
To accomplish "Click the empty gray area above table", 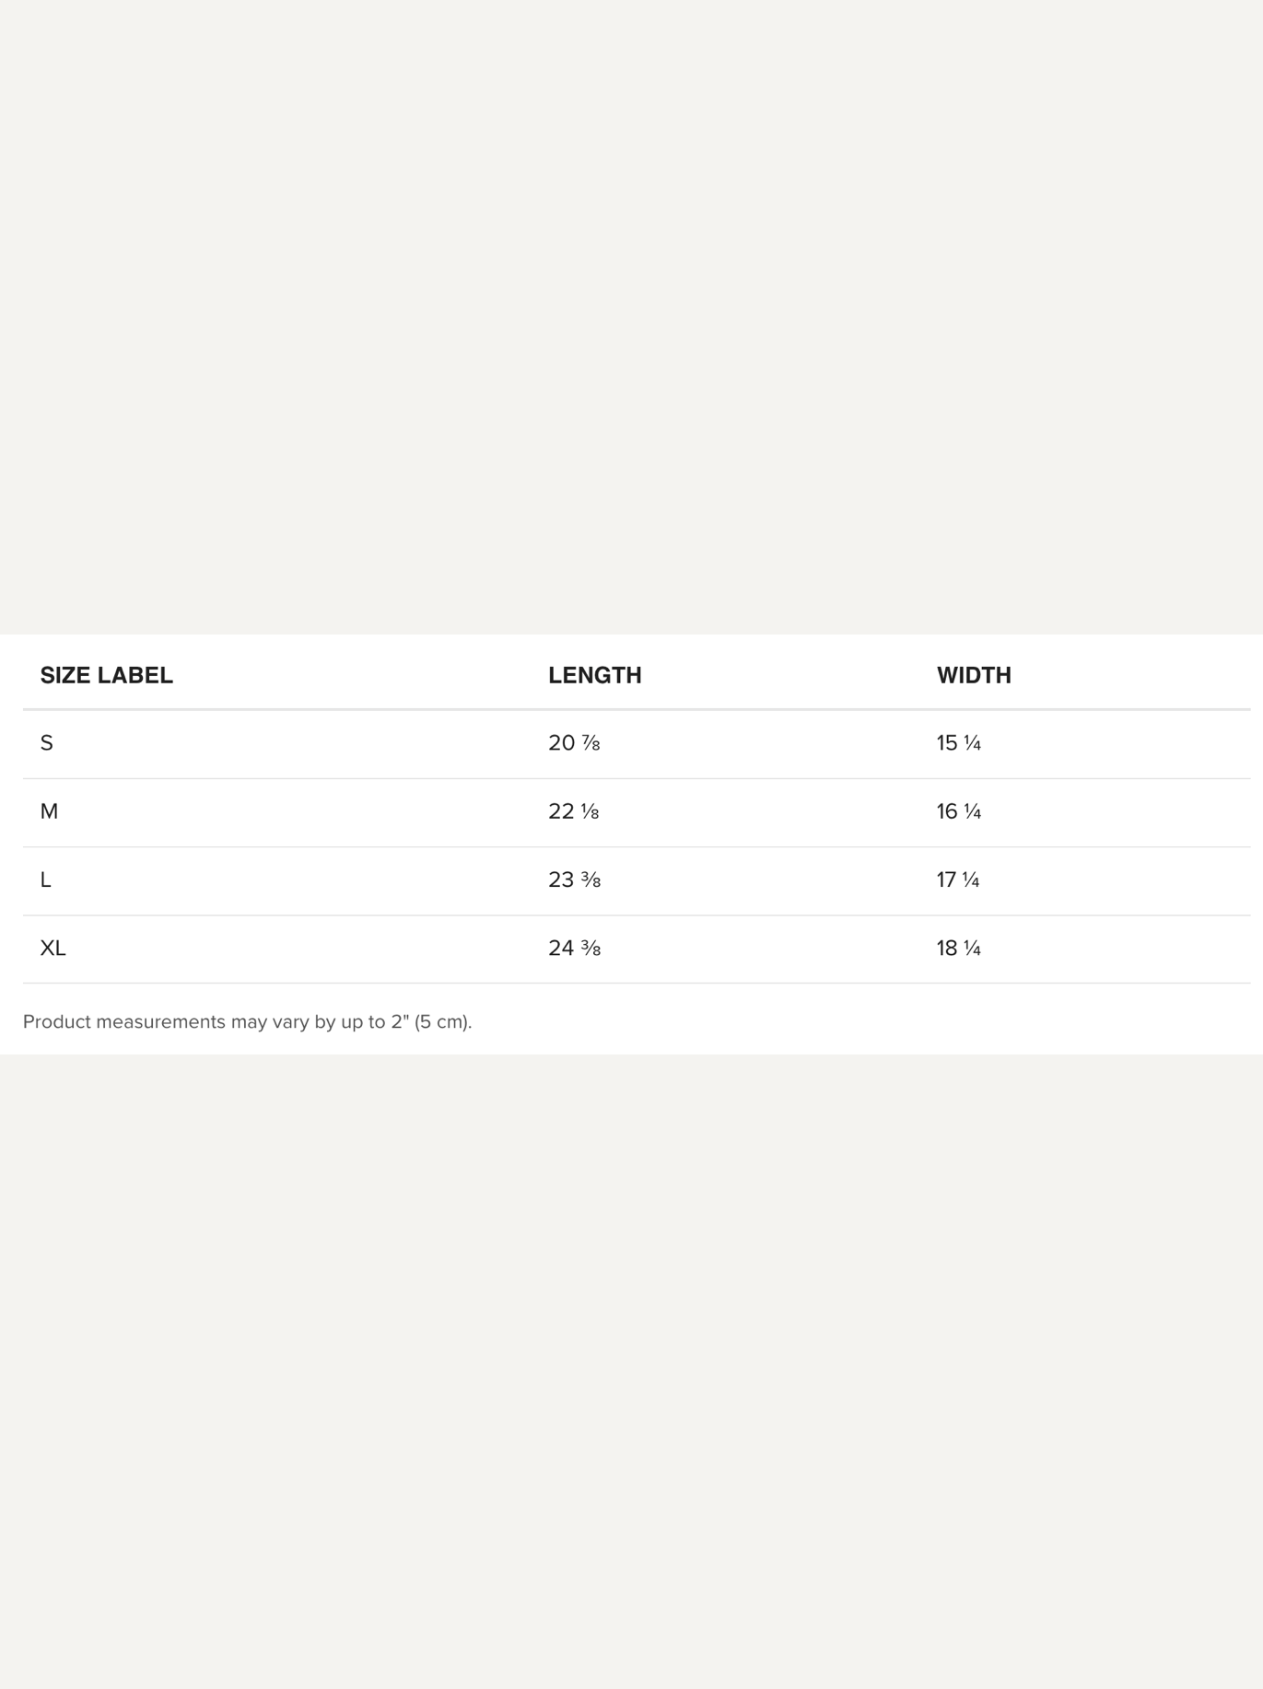I will coord(631,313).
